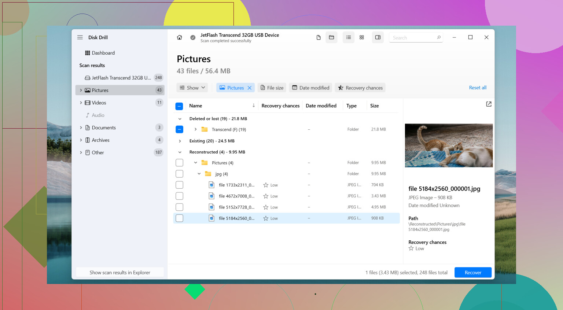563x310 pixels.
Task: Select Pictures category in sidebar
Action: click(120, 90)
